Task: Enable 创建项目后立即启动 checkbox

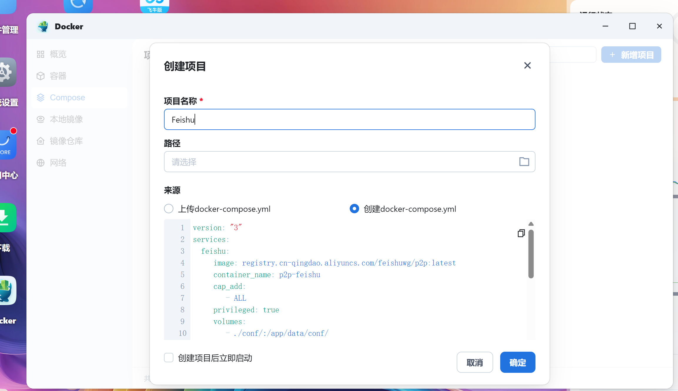Action: pos(169,358)
